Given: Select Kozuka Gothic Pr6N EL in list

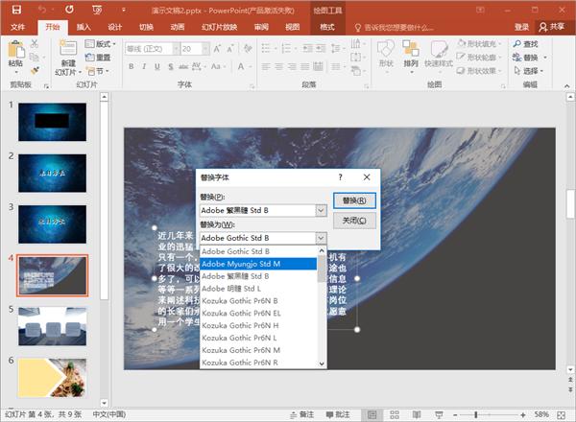Looking at the screenshot, I should pyautogui.click(x=258, y=313).
